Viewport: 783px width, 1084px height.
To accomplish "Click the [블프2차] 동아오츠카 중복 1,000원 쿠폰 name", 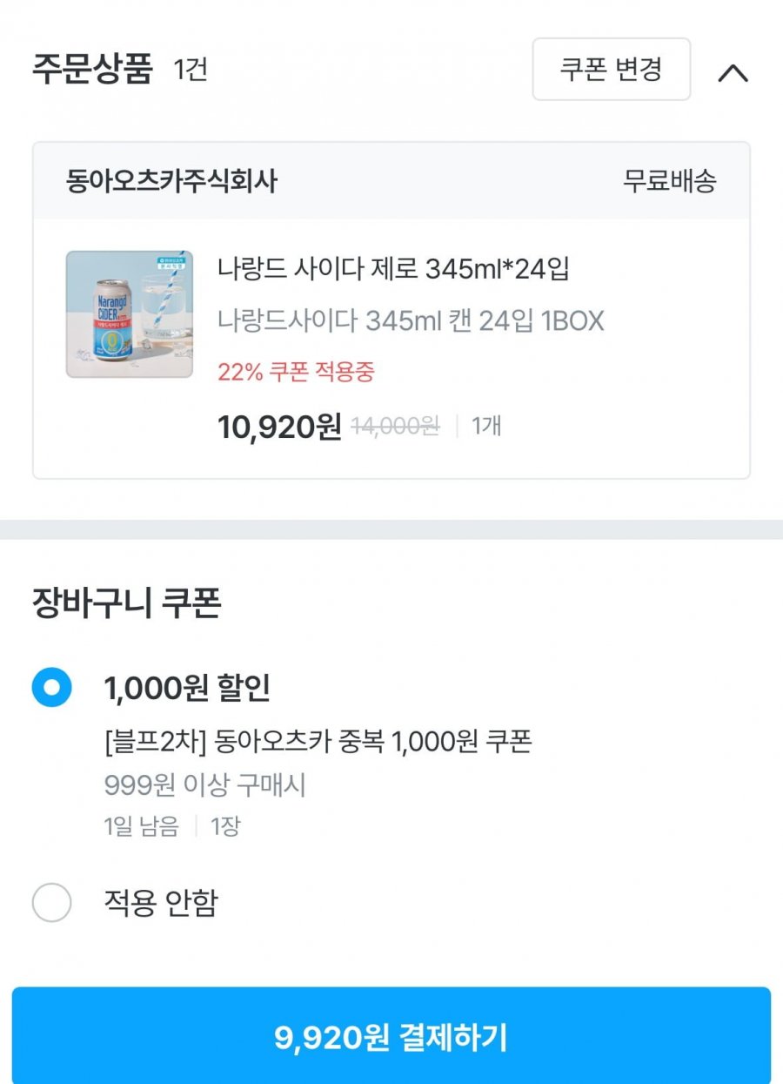I will [x=318, y=742].
